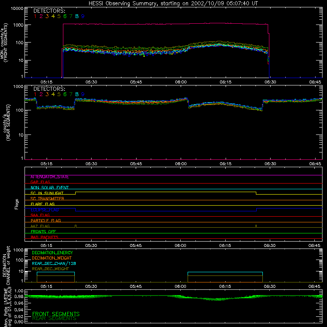Click the ATTENUATOR_STATE flag label

click(49, 177)
